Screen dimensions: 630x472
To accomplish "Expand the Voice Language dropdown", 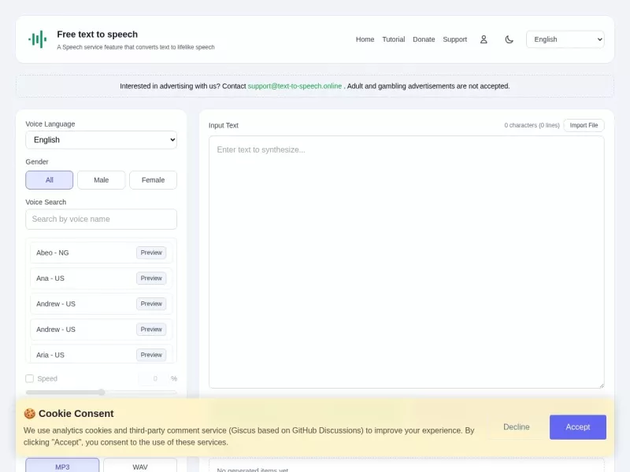I will pyautogui.click(x=102, y=140).
